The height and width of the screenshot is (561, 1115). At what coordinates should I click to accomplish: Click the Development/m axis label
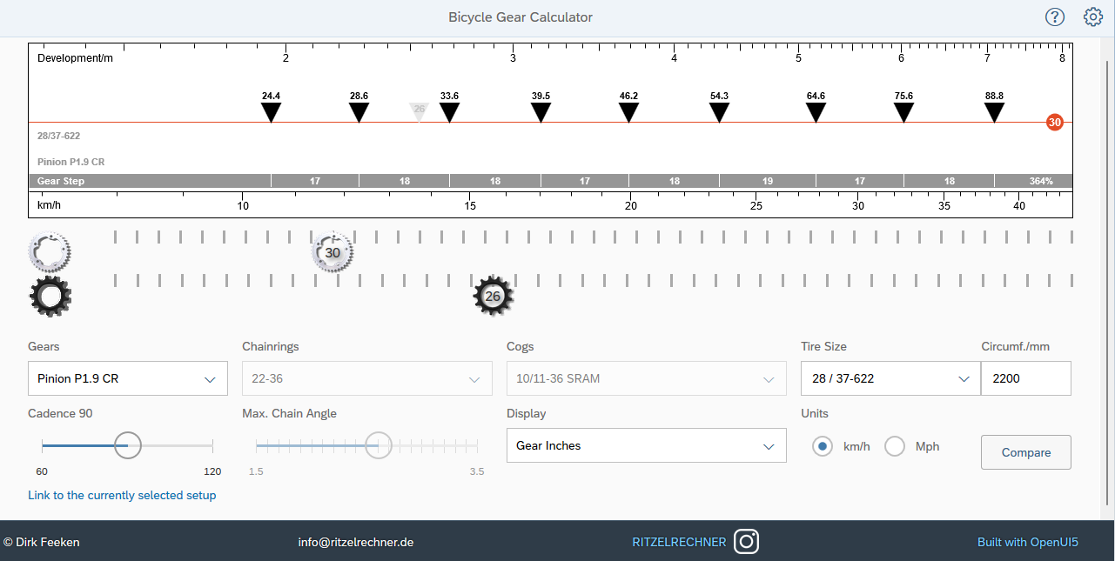(75, 58)
